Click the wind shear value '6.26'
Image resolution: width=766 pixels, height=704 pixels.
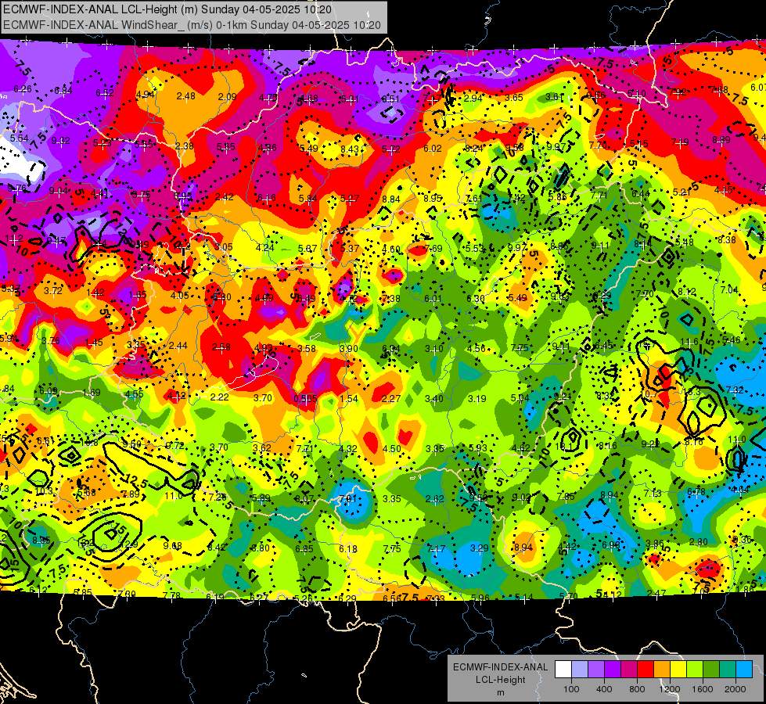click(x=23, y=89)
